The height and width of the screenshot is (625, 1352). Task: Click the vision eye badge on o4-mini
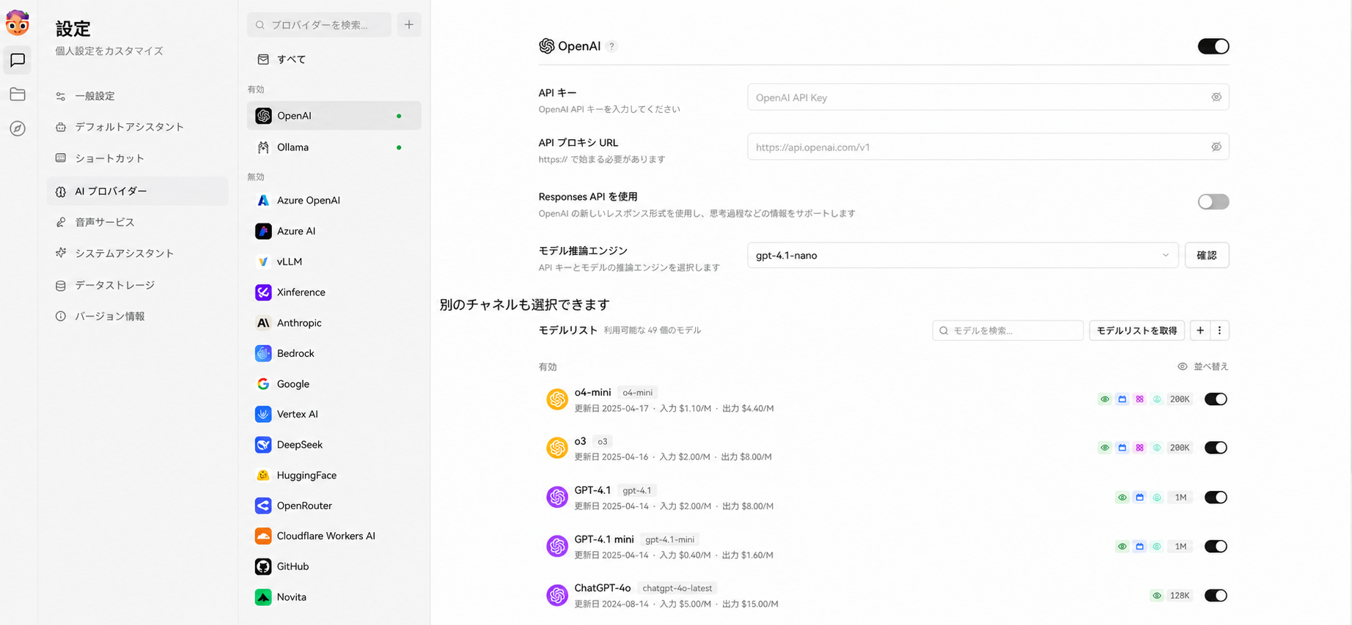pyautogui.click(x=1105, y=399)
